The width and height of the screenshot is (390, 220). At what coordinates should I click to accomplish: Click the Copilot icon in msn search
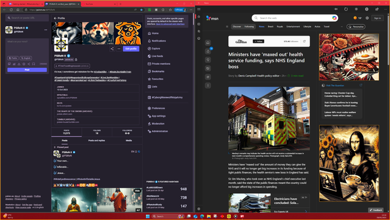(334, 18)
